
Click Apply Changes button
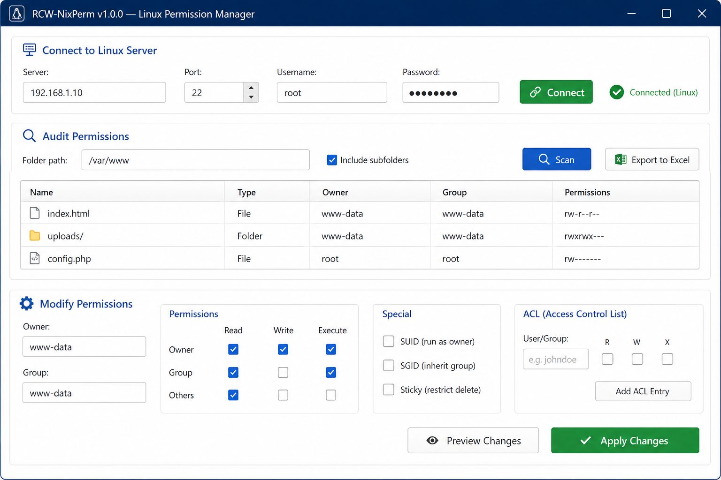tap(625, 441)
